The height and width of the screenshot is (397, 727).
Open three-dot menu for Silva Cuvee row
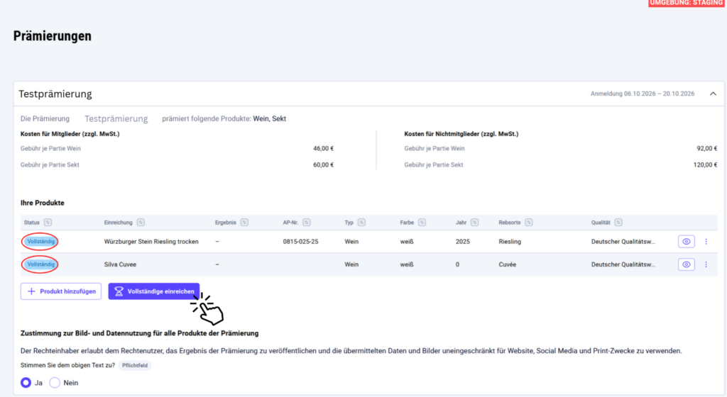pyautogui.click(x=706, y=264)
